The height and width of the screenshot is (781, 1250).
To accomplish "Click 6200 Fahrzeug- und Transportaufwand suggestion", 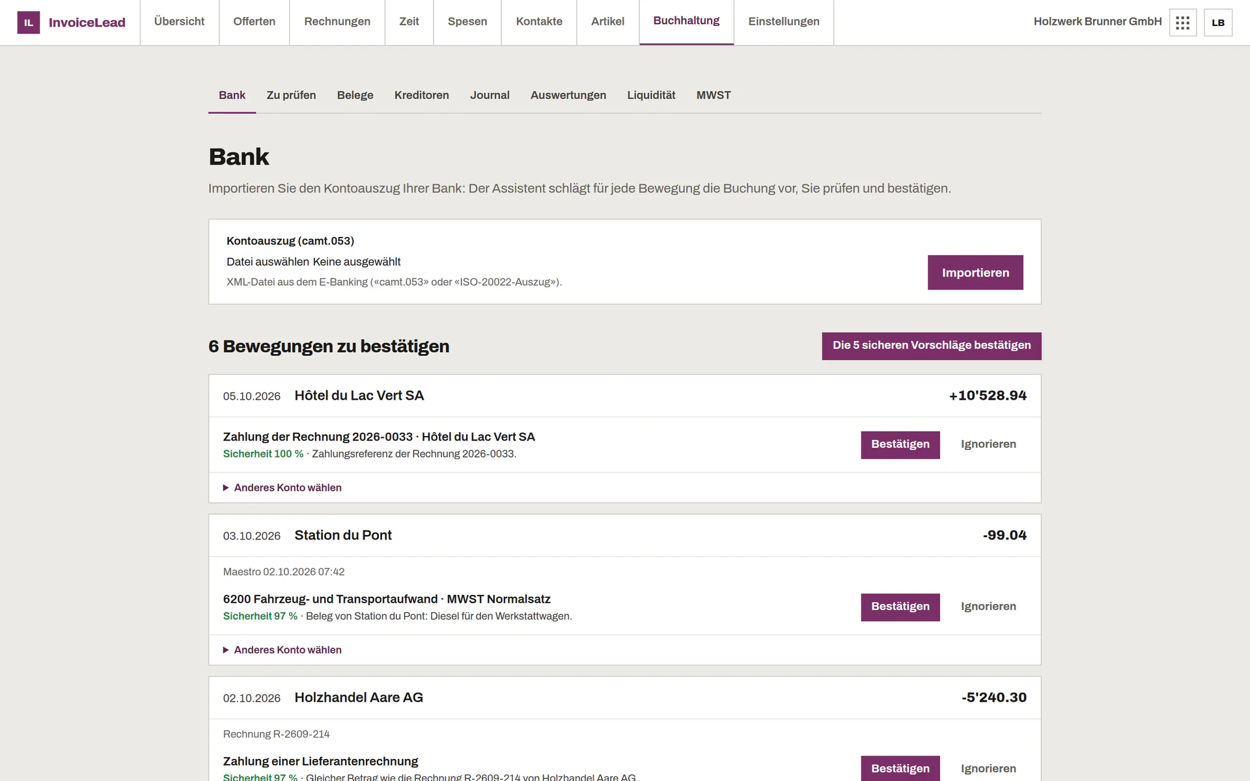I will click(387, 599).
